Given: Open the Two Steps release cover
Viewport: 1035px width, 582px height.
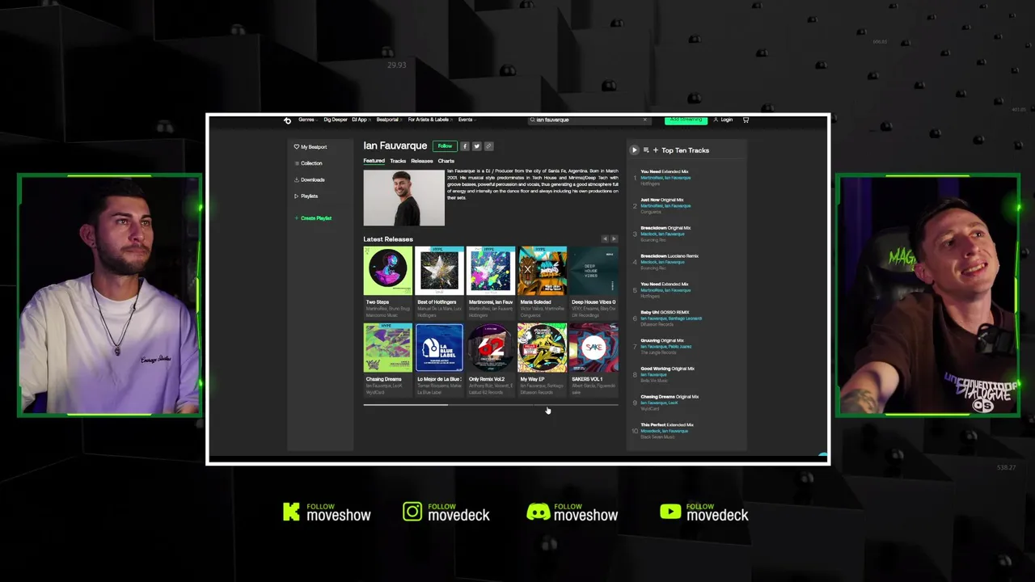Looking at the screenshot, I should 388,271.
